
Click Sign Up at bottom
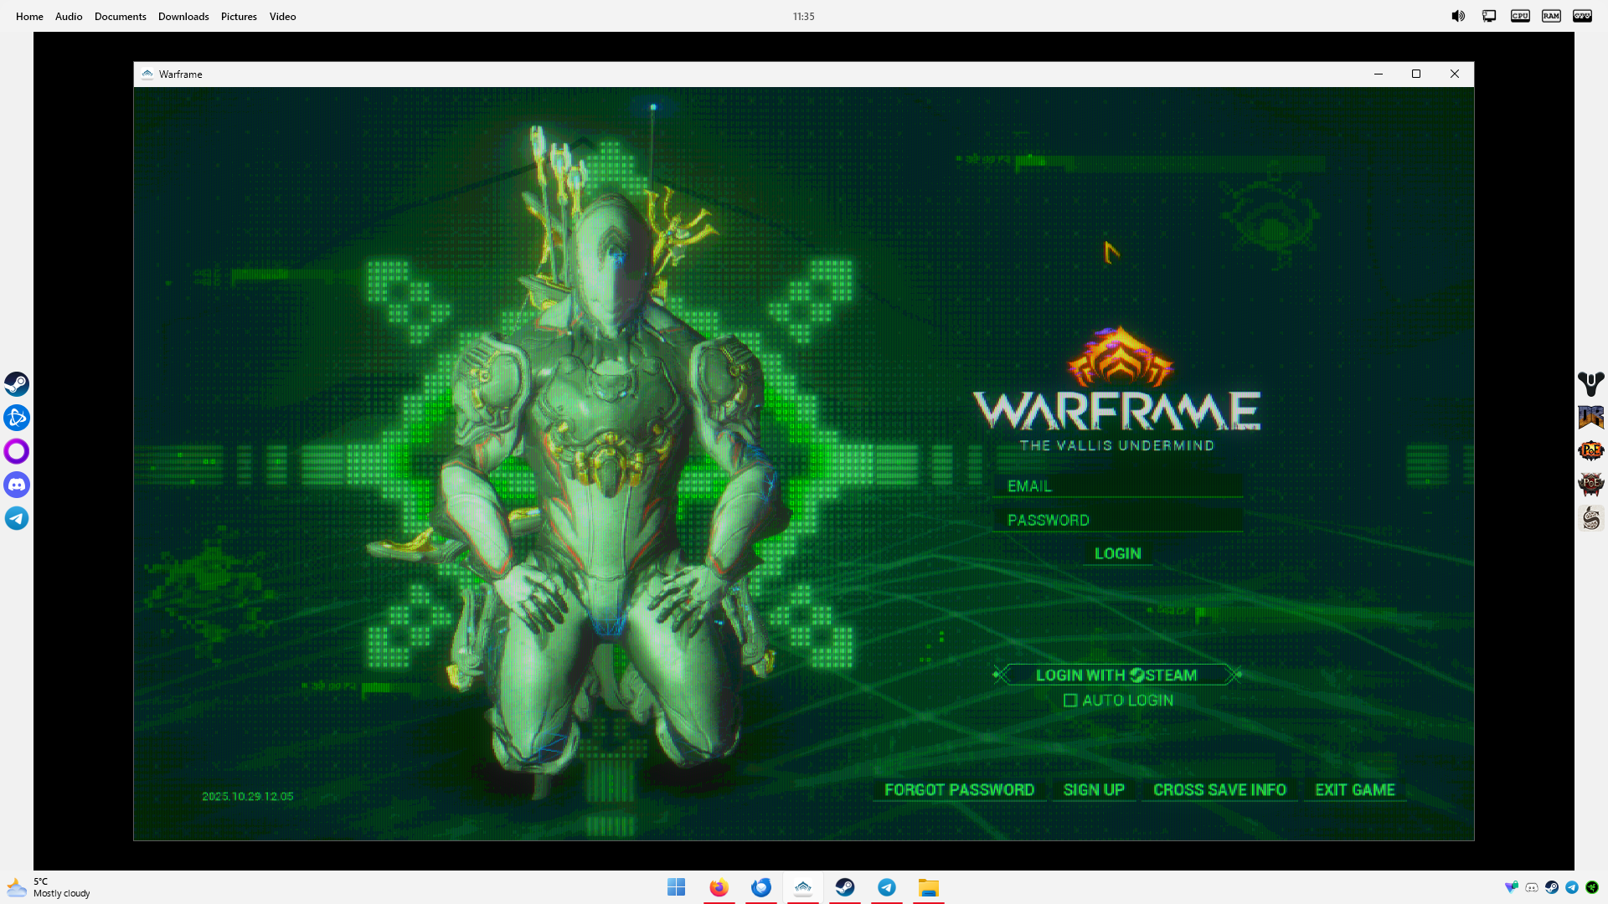(1093, 789)
